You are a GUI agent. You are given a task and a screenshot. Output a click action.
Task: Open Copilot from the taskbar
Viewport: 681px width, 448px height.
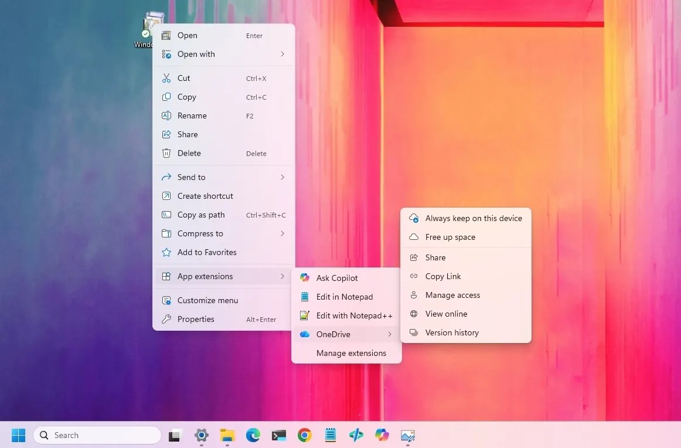(382, 435)
